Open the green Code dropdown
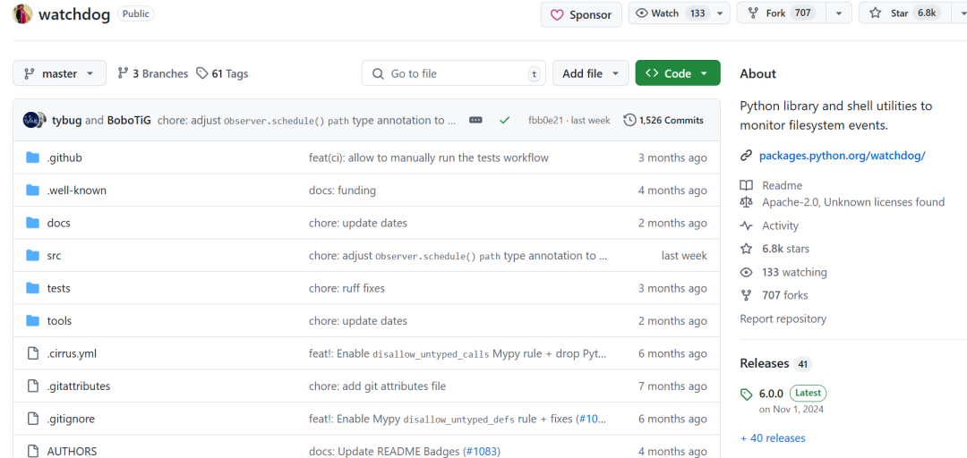Image resolution: width=967 pixels, height=458 pixels. coord(677,73)
